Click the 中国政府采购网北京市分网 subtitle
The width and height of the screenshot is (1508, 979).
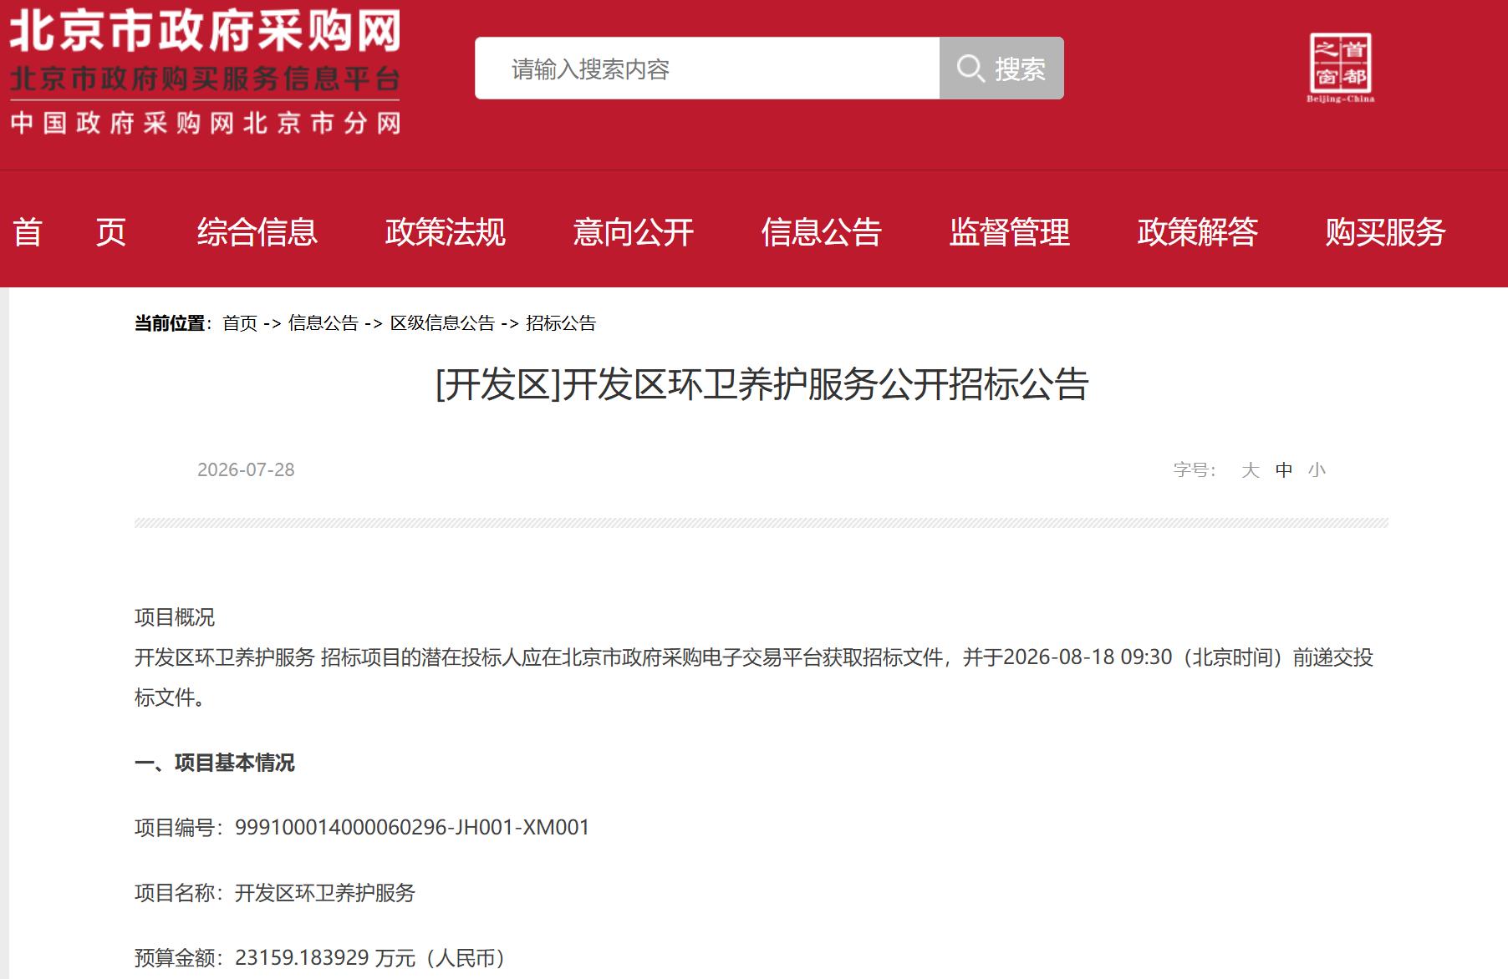(x=206, y=124)
